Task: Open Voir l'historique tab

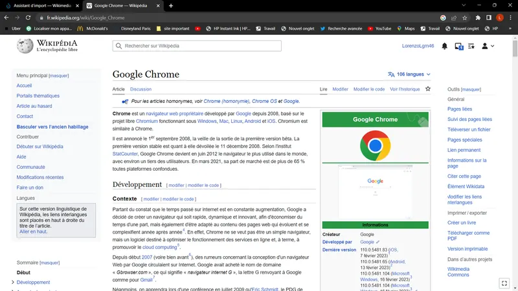Action: tap(405, 89)
